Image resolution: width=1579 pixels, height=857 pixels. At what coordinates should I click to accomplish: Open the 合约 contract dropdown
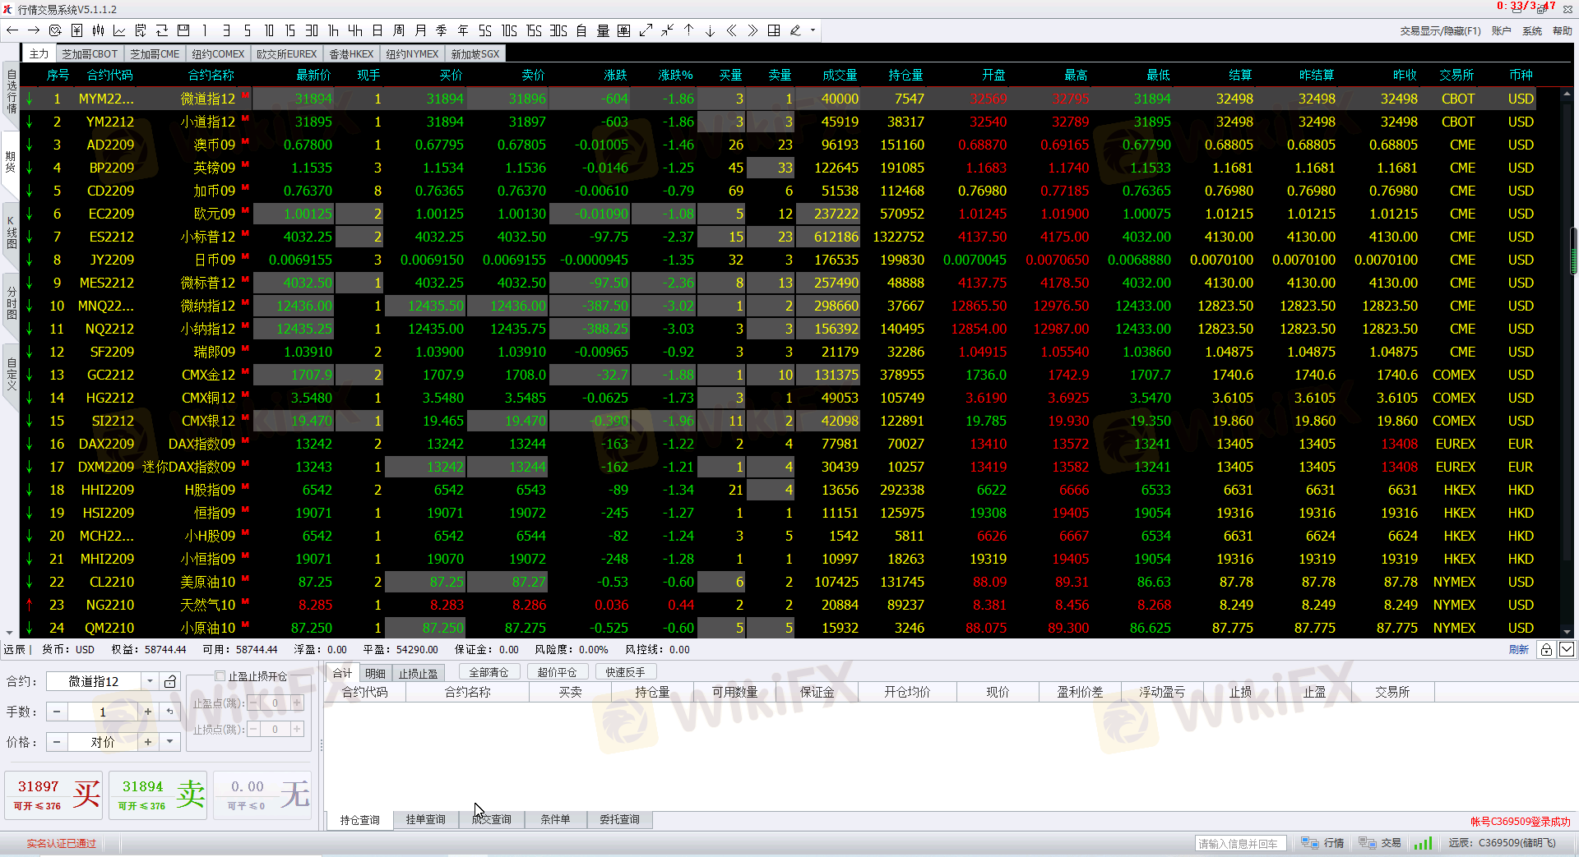150,681
